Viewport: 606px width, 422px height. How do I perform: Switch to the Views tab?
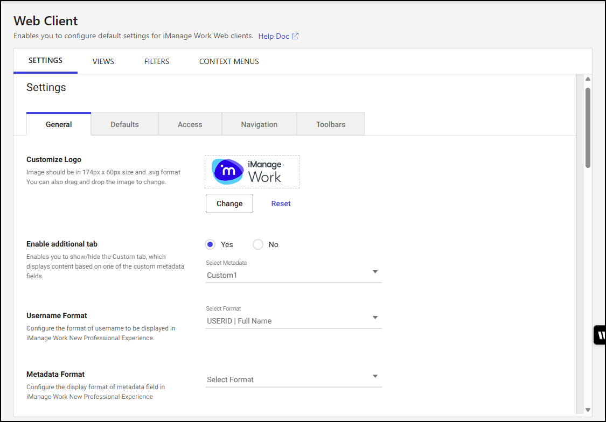point(103,61)
